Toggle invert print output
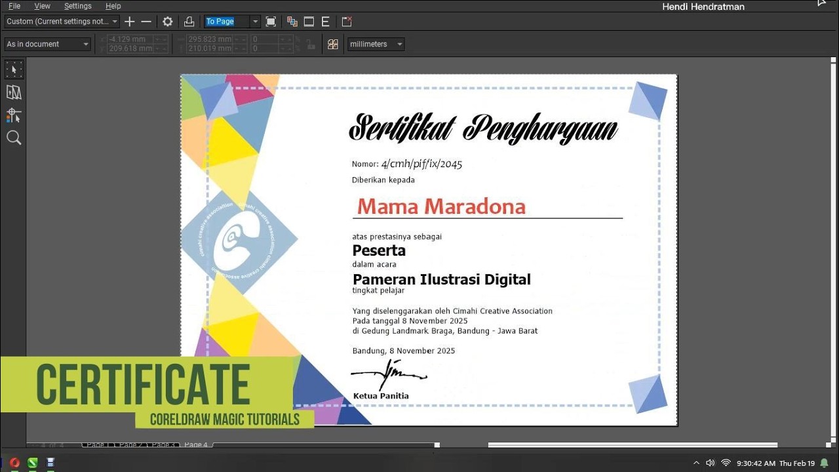Viewport: 839px width, 472px height. (x=309, y=22)
